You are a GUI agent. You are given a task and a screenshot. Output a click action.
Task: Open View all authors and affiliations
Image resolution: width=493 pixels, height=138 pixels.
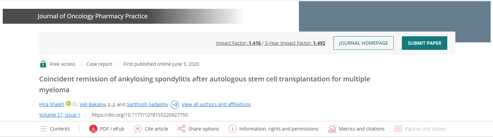[x=216, y=104]
